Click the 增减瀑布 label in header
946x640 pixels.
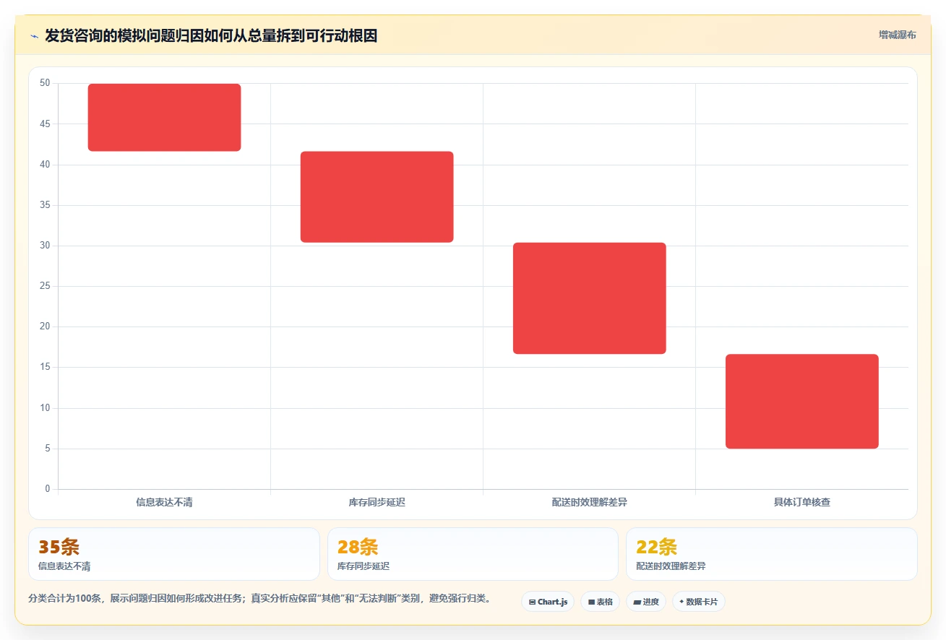(897, 35)
